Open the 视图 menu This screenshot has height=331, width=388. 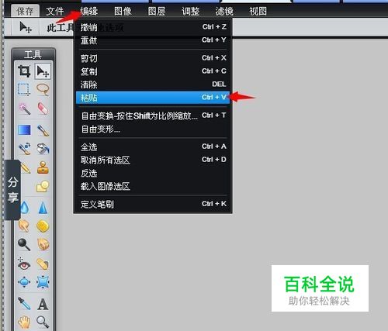point(258,11)
